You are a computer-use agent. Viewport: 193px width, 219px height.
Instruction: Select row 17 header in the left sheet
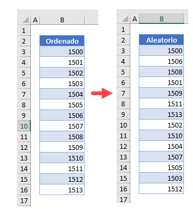24,200
